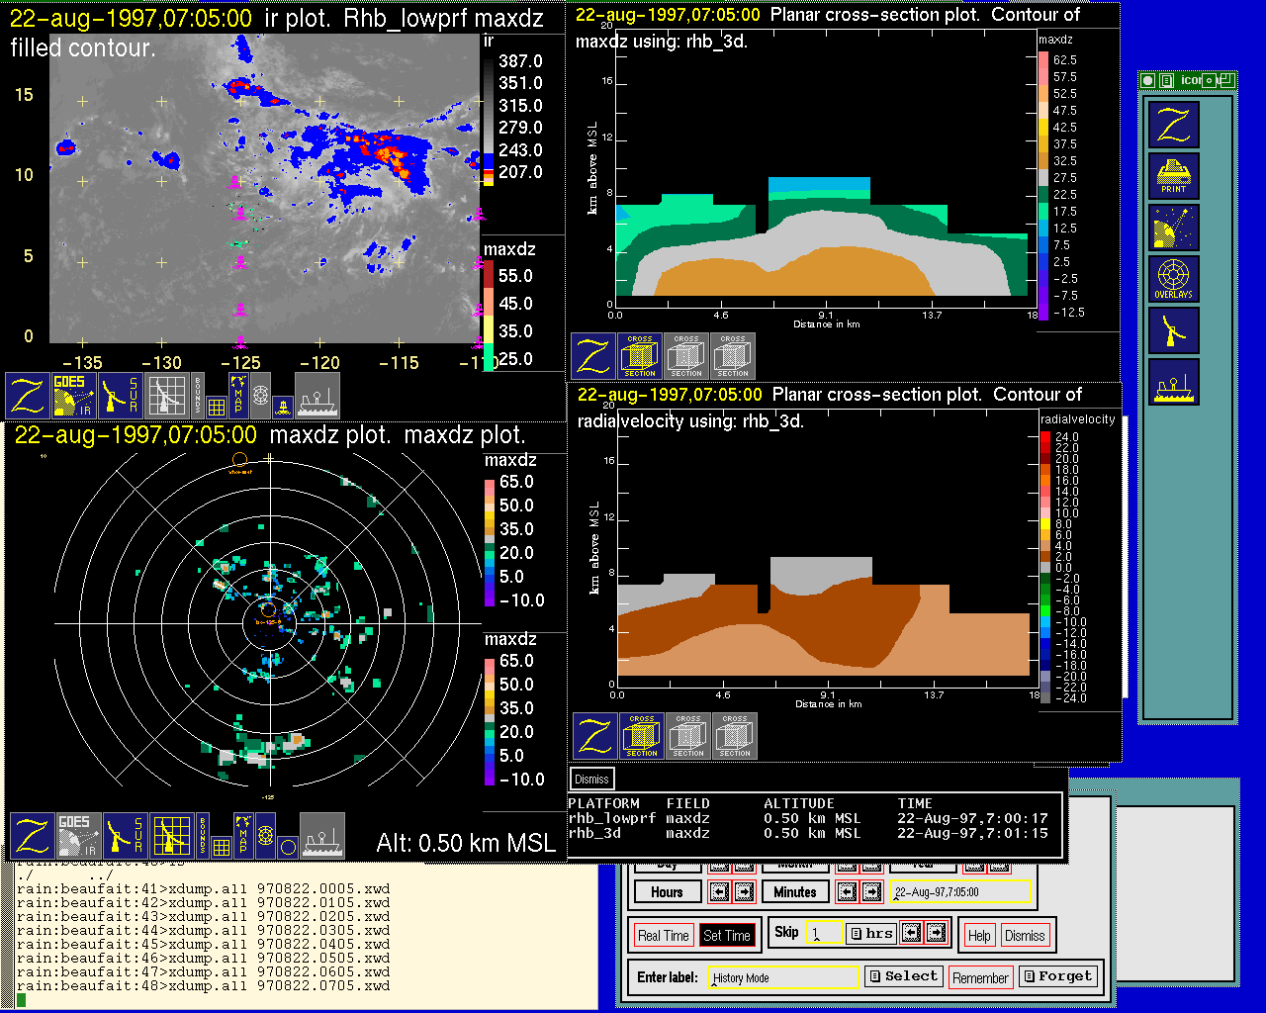Select the highlighted CROSS SECTION icon under the radialvelocity plot
This screenshot has height=1013, width=1266.
[642, 736]
